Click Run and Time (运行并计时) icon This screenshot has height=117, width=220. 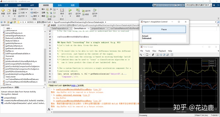pos(95,10)
